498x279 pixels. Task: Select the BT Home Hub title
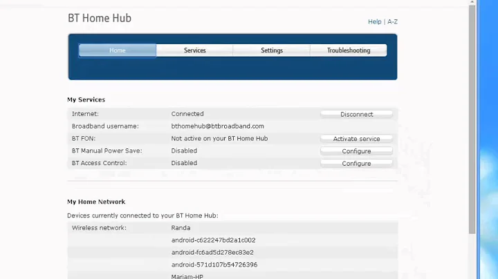tap(100, 18)
